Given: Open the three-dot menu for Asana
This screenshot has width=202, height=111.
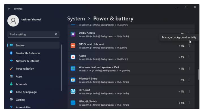Looking at the screenshot, I should pyautogui.click(x=190, y=57).
